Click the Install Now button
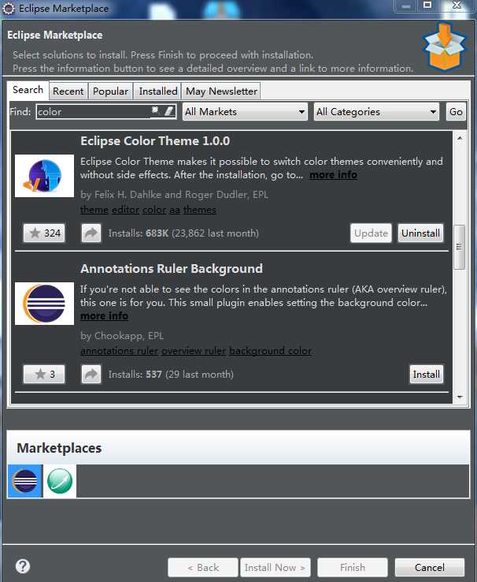Viewport: 477px width, 582px height. [x=275, y=568]
